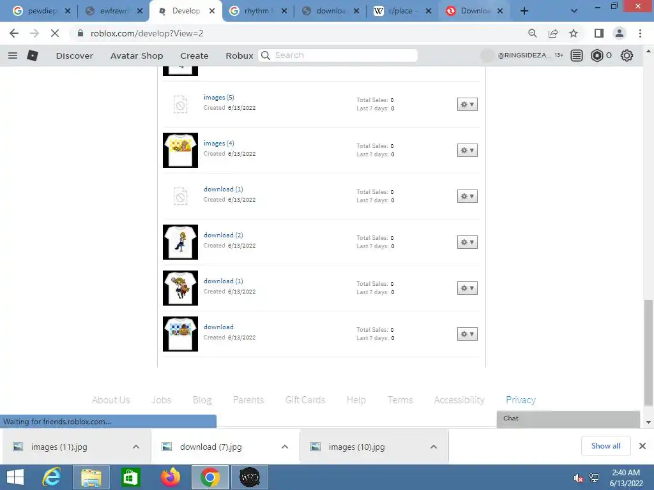Viewport: 654px width, 490px height.
Task: Open the tab search chevron
Action: pyautogui.click(x=574, y=11)
